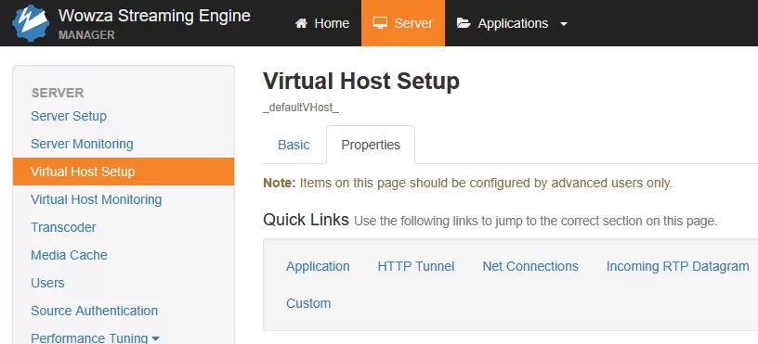This screenshot has height=344, width=758.
Task: Switch to the Basic tab
Action: [294, 145]
